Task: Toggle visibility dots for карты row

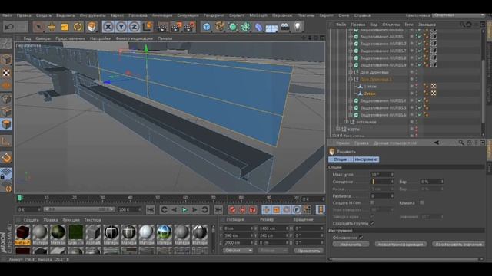Action: pyautogui.click(x=417, y=129)
